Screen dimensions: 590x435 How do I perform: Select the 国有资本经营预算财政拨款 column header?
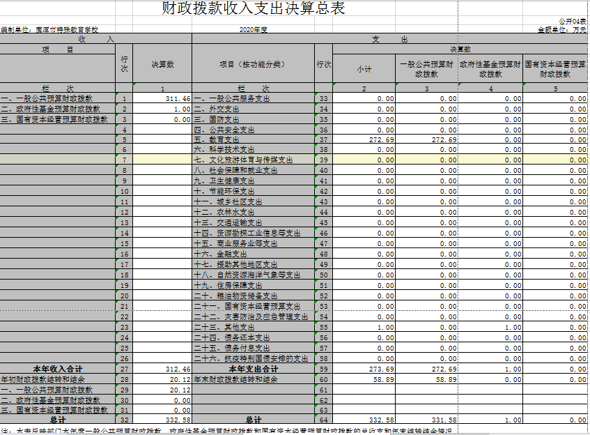click(555, 69)
